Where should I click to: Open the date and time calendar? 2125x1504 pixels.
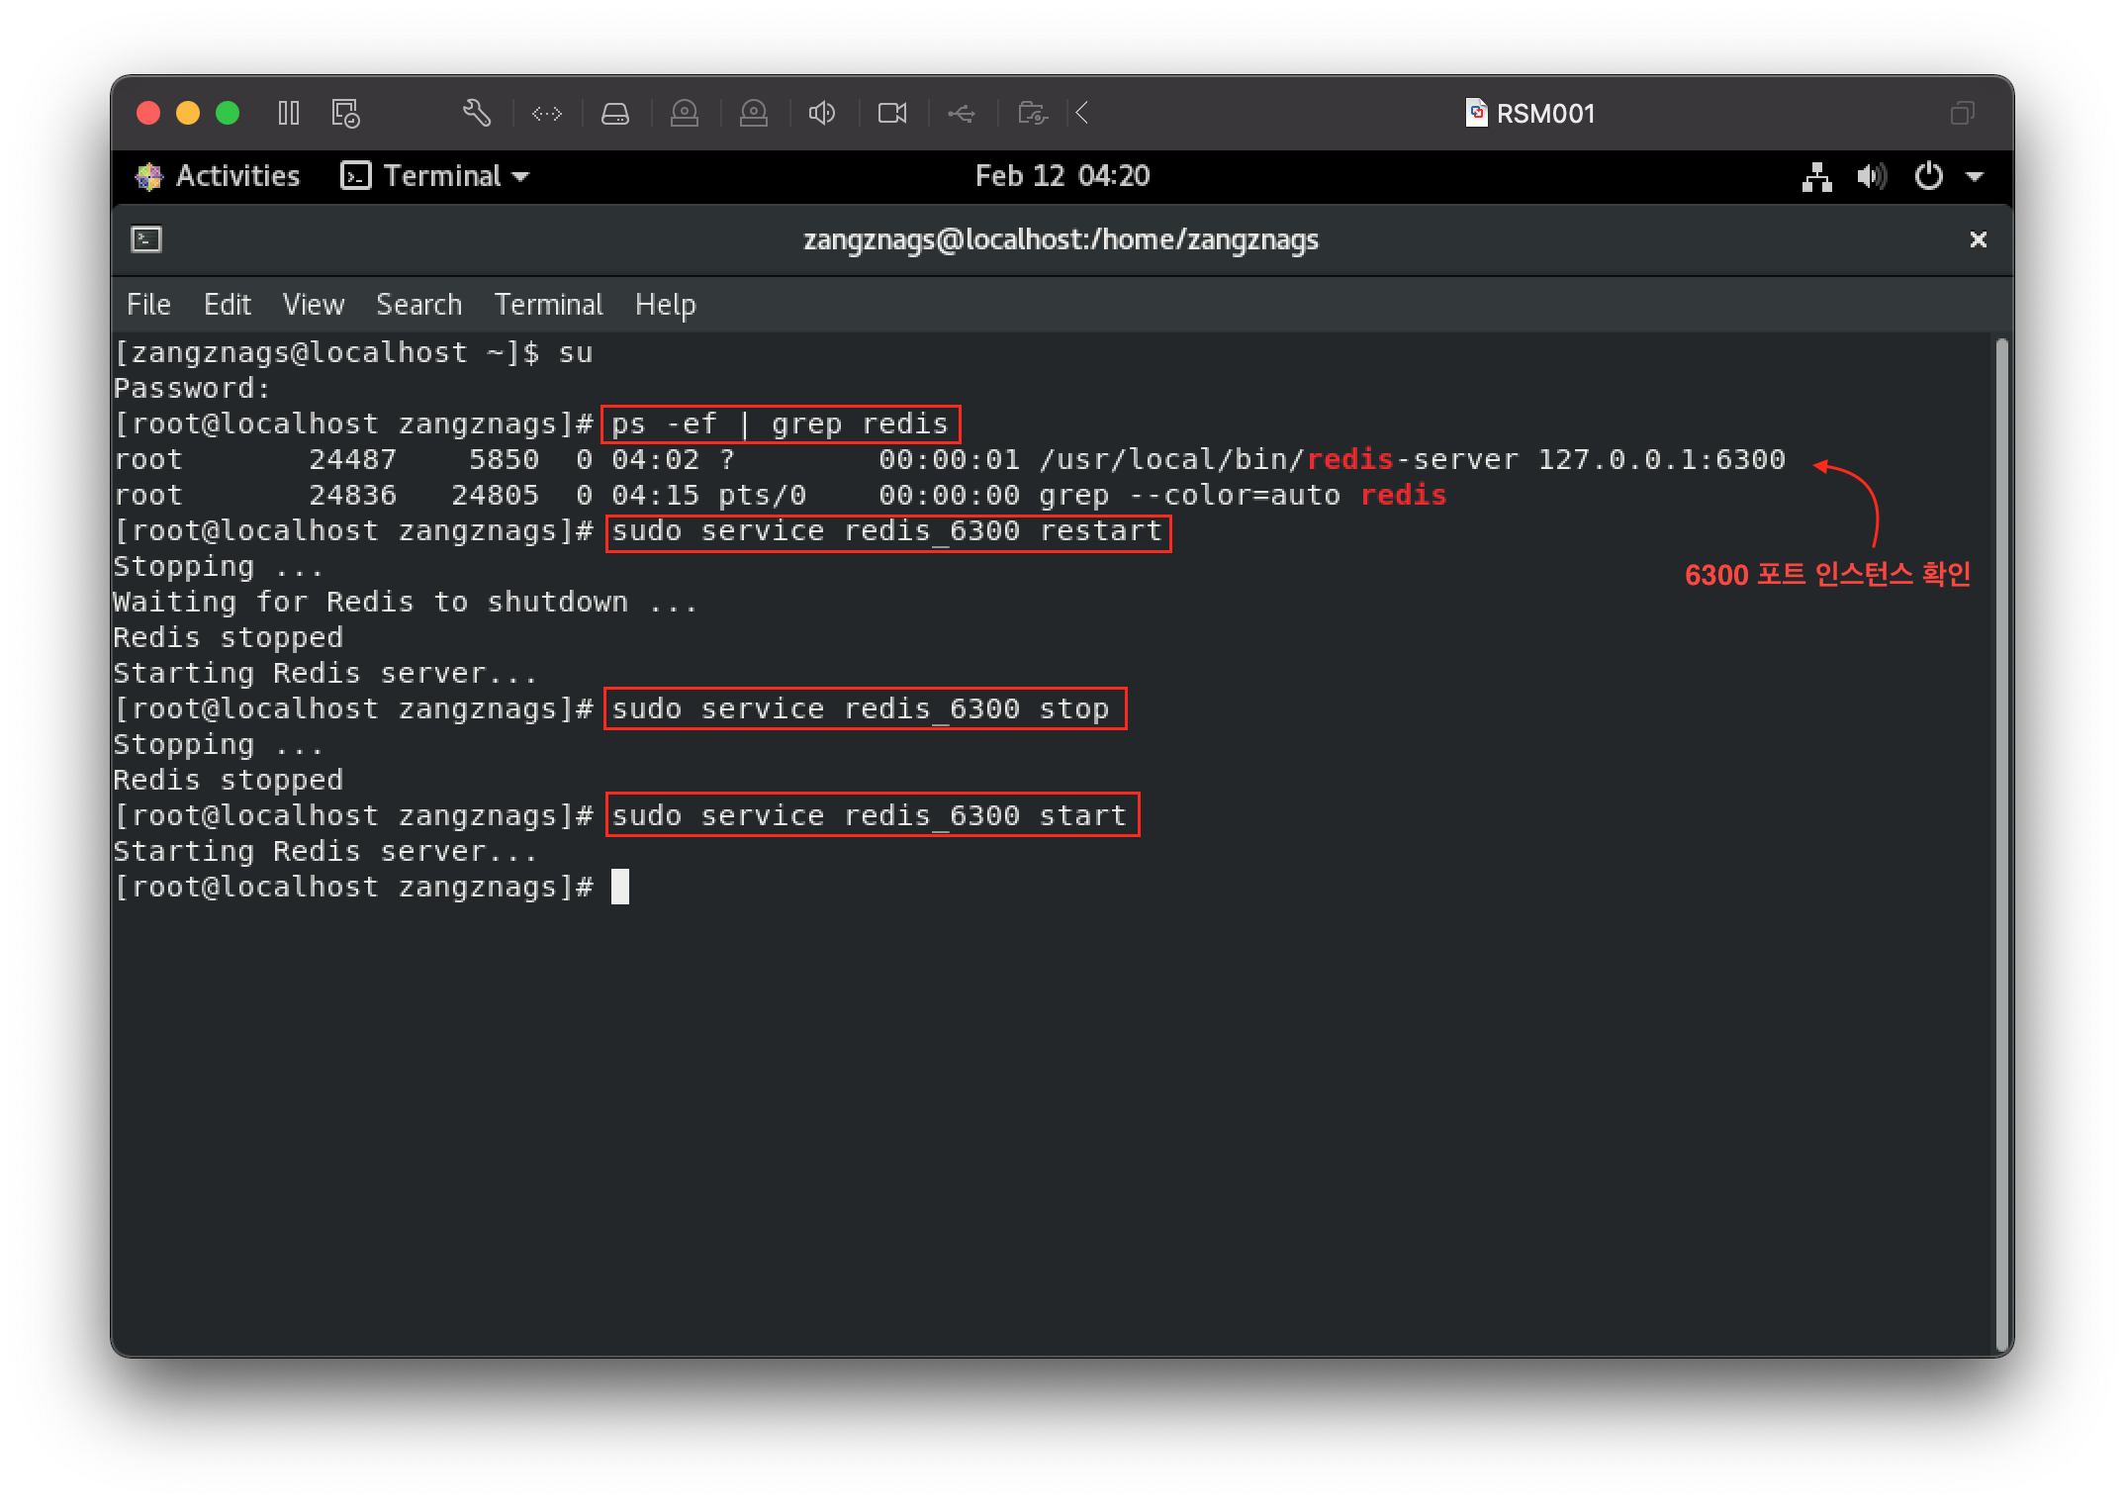click(x=1062, y=176)
